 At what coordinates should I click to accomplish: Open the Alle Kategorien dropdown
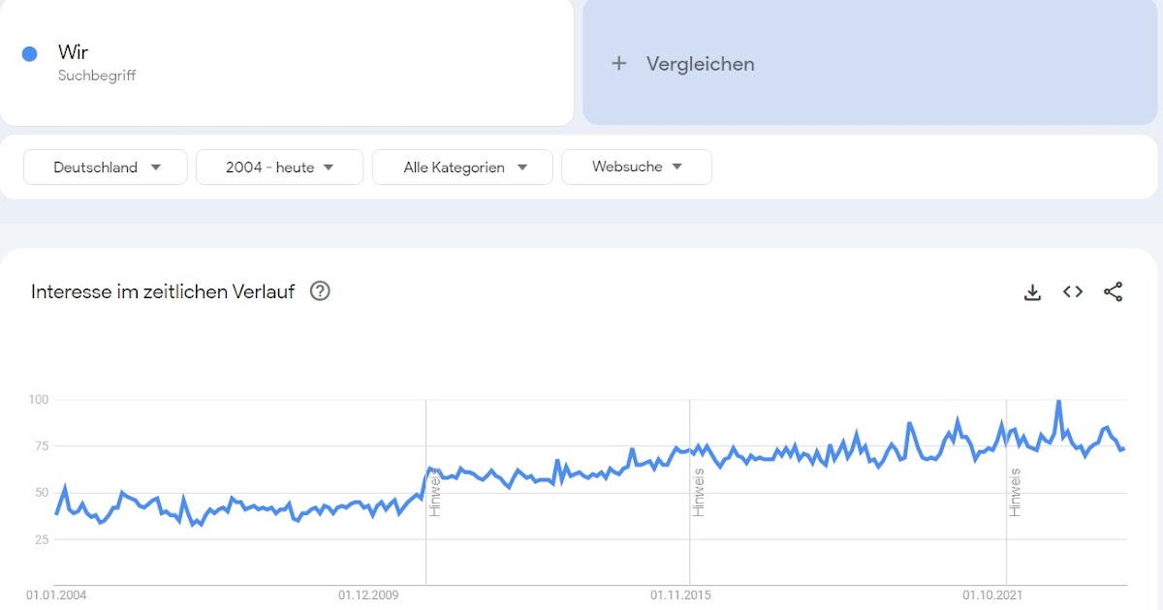tap(462, 168)
